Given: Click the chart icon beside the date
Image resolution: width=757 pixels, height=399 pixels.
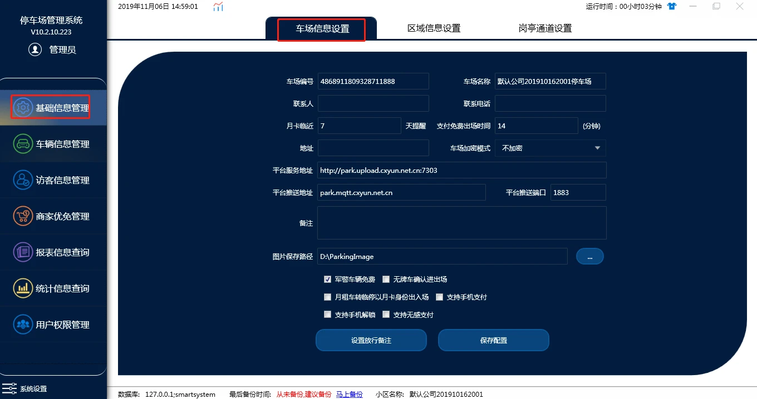Looking at the screenshot, I should (218, 7).
